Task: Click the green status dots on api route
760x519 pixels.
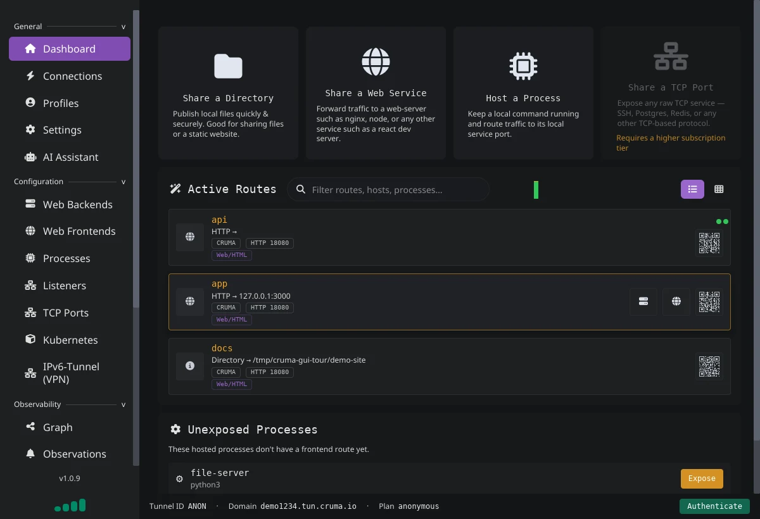Action: tap(722, 222)
